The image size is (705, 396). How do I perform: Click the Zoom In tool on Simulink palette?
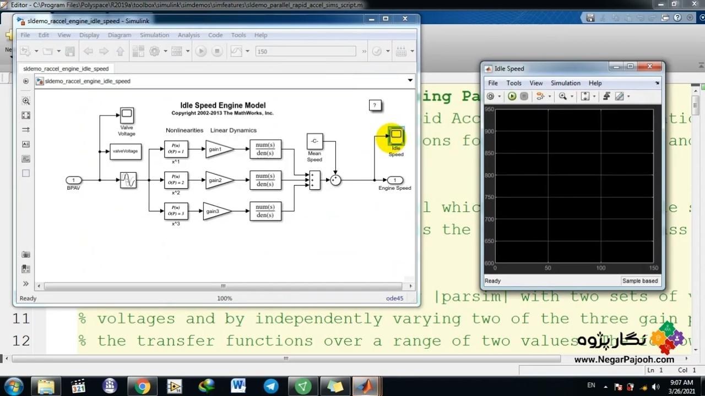coord(26,101)
